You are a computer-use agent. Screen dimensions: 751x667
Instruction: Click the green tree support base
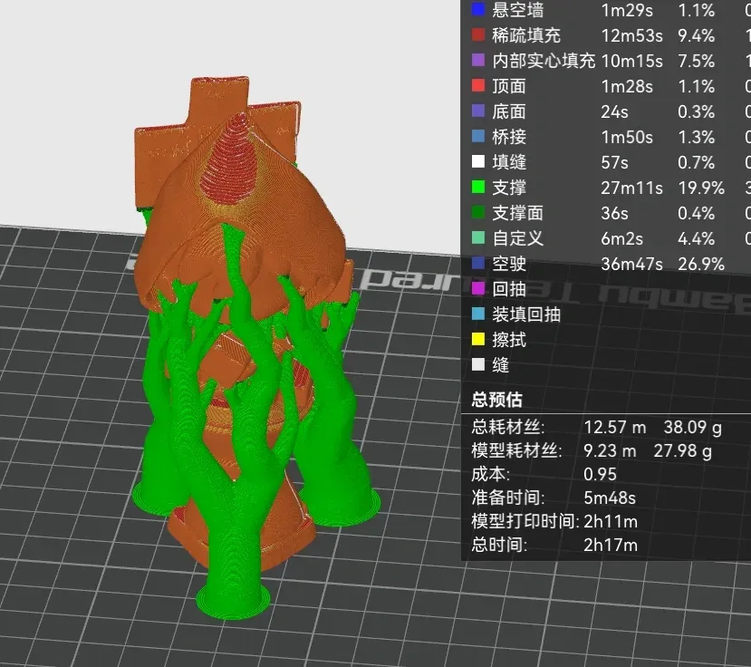coord(233,600)
